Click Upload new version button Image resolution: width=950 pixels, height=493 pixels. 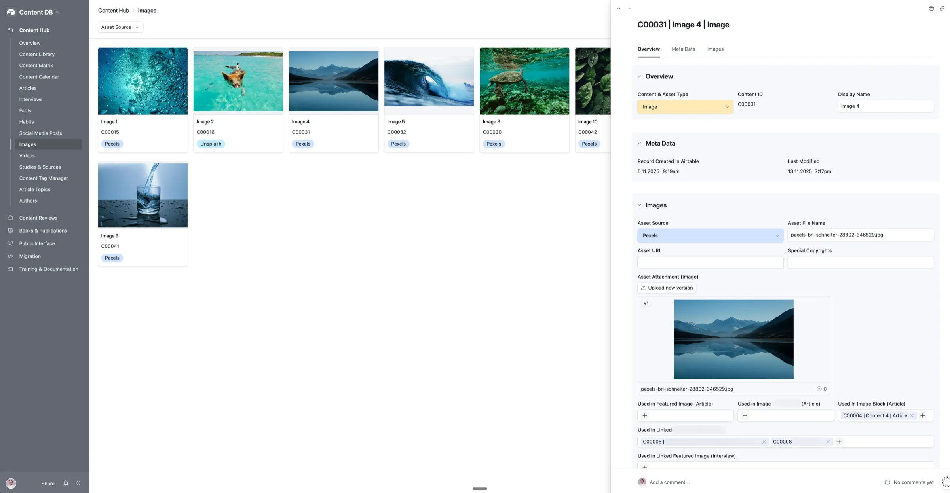(667, 288)
